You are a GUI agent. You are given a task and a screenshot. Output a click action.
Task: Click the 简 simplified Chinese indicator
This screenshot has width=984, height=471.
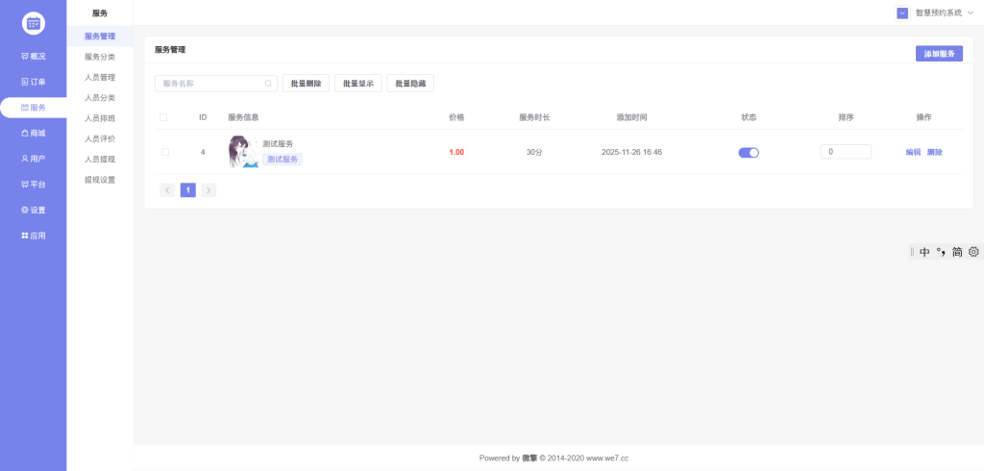pyautogui.click(x=957, y=252)
